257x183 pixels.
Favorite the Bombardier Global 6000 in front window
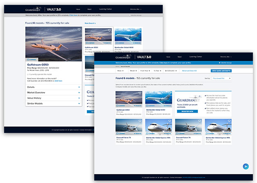170,93
